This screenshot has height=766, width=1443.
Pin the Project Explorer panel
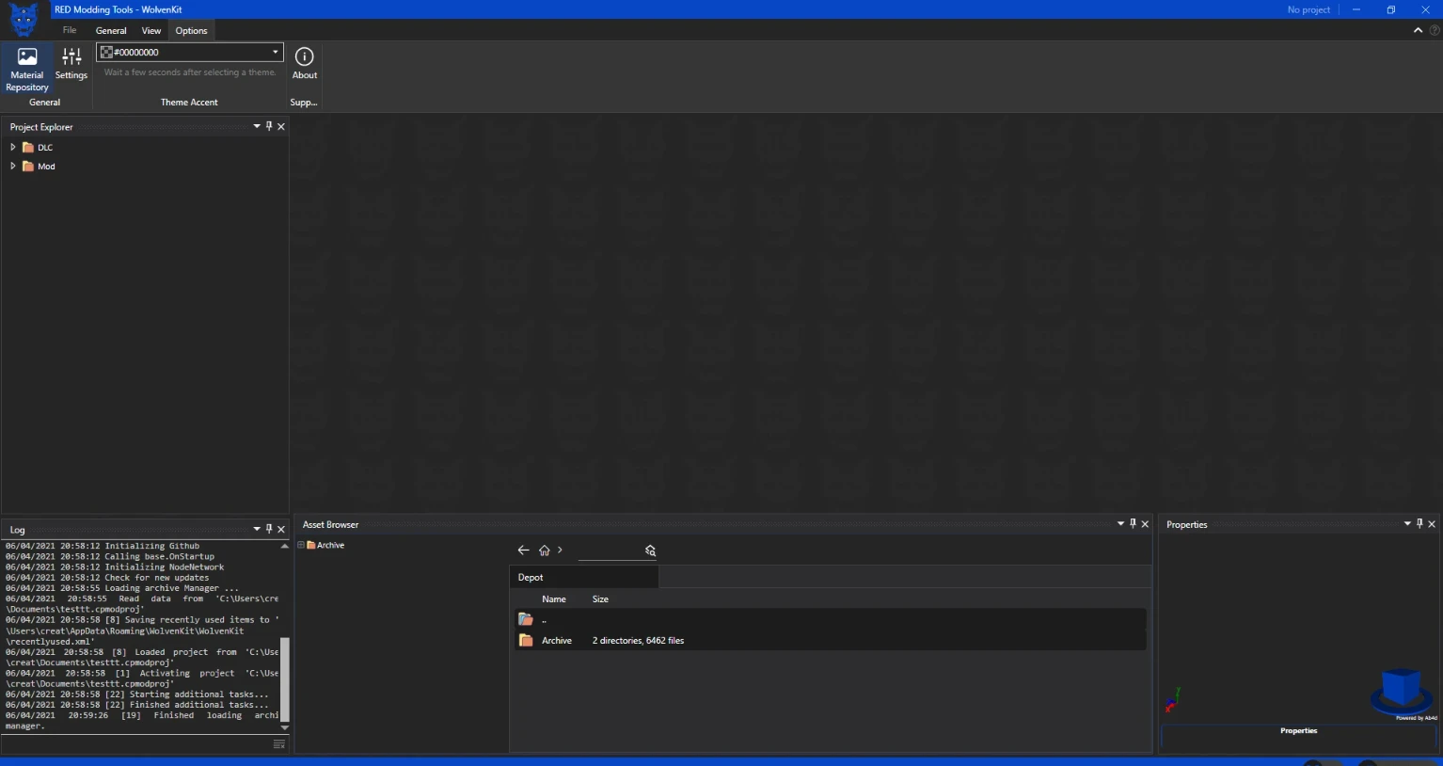point(269,126)
